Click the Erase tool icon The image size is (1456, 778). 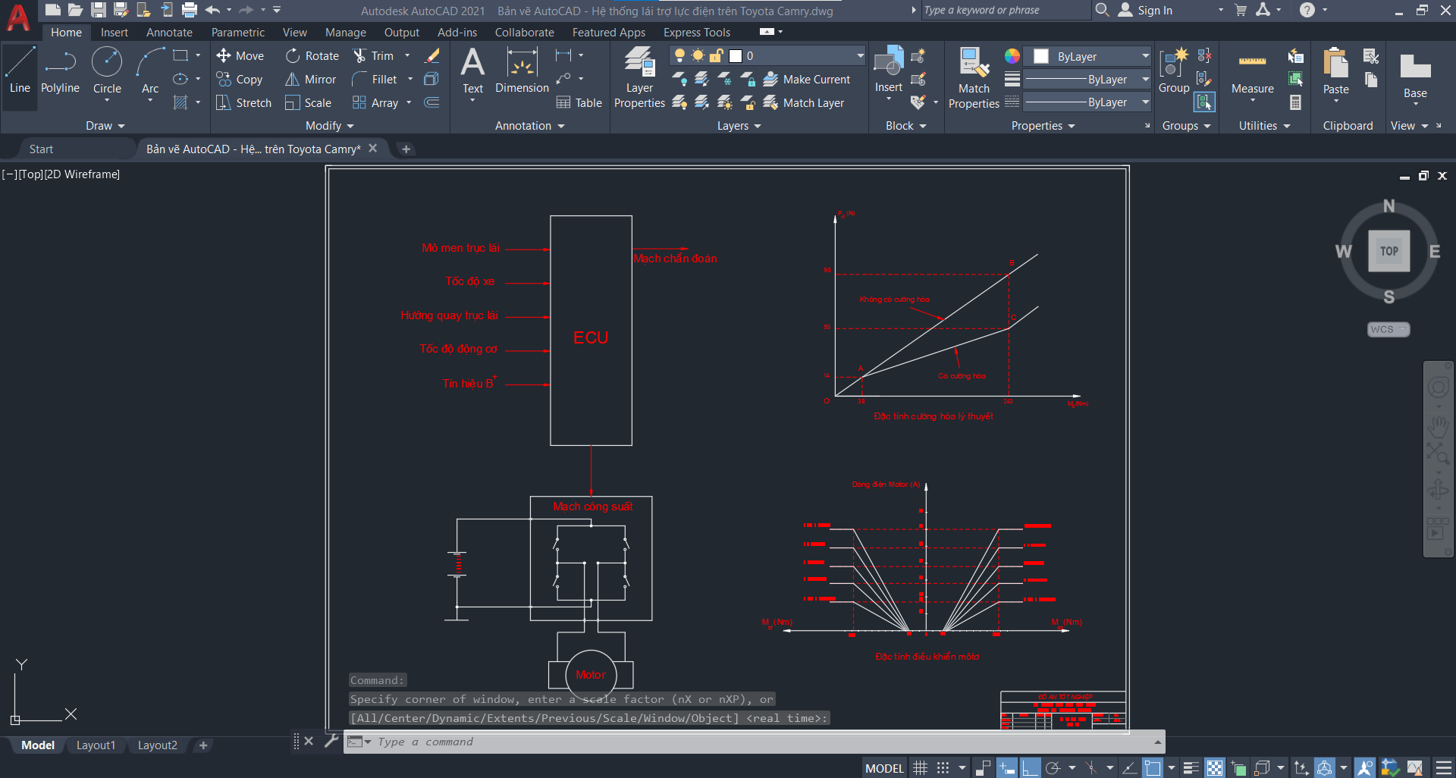click(x=432, y=55)
